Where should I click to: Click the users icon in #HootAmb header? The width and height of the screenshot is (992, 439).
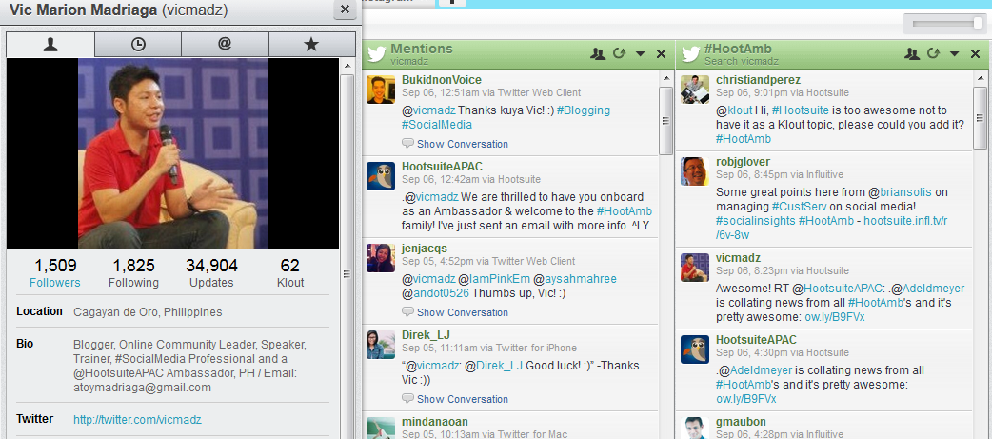(x=911, y=54)
